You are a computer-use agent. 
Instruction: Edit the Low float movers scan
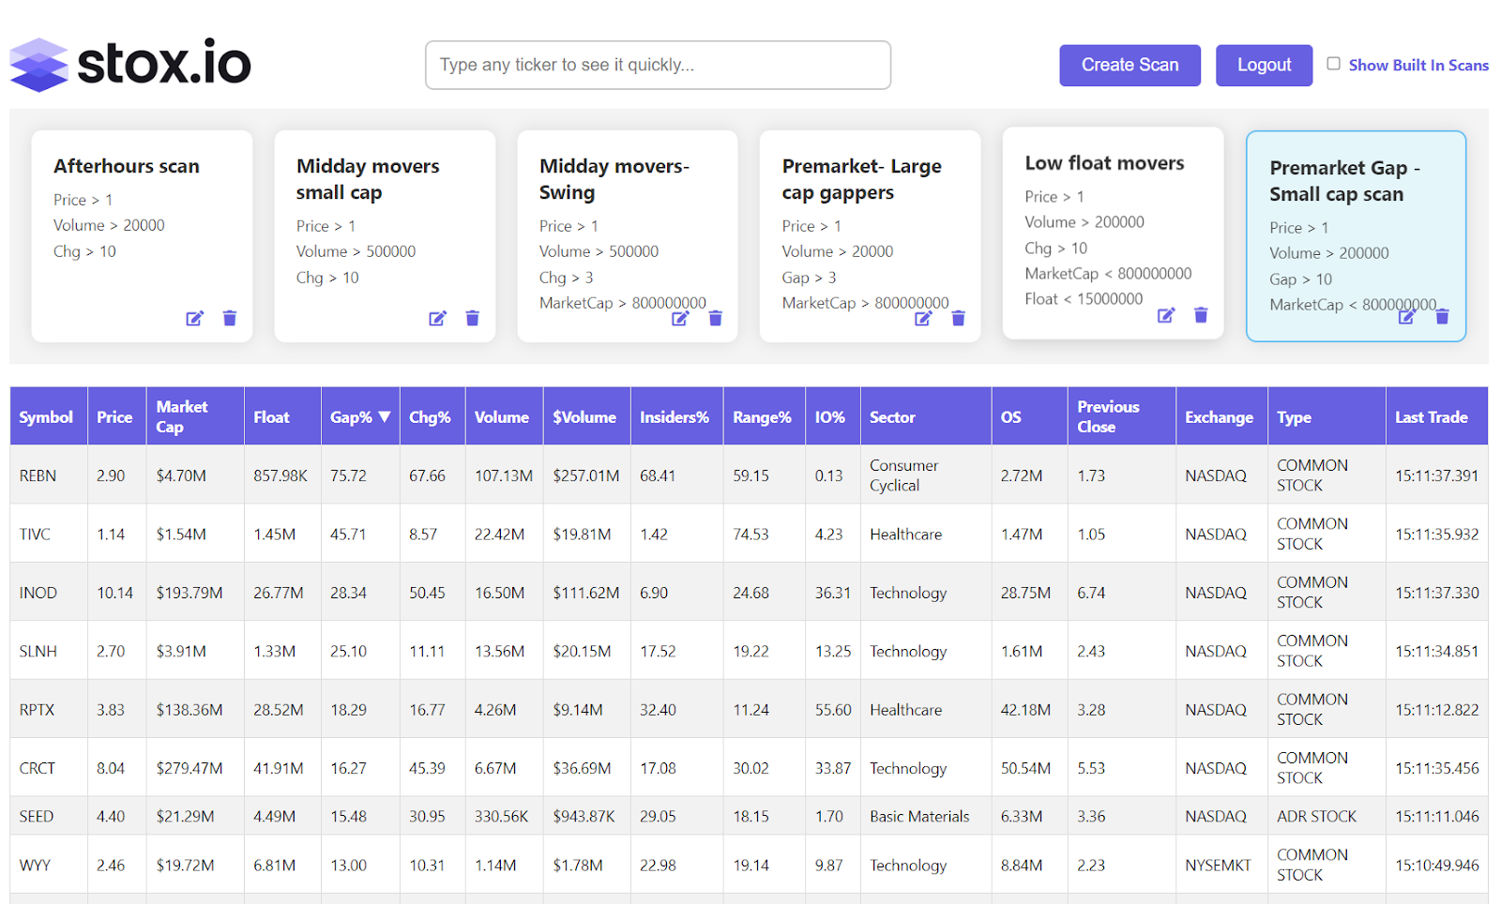tap(1166, 315)
